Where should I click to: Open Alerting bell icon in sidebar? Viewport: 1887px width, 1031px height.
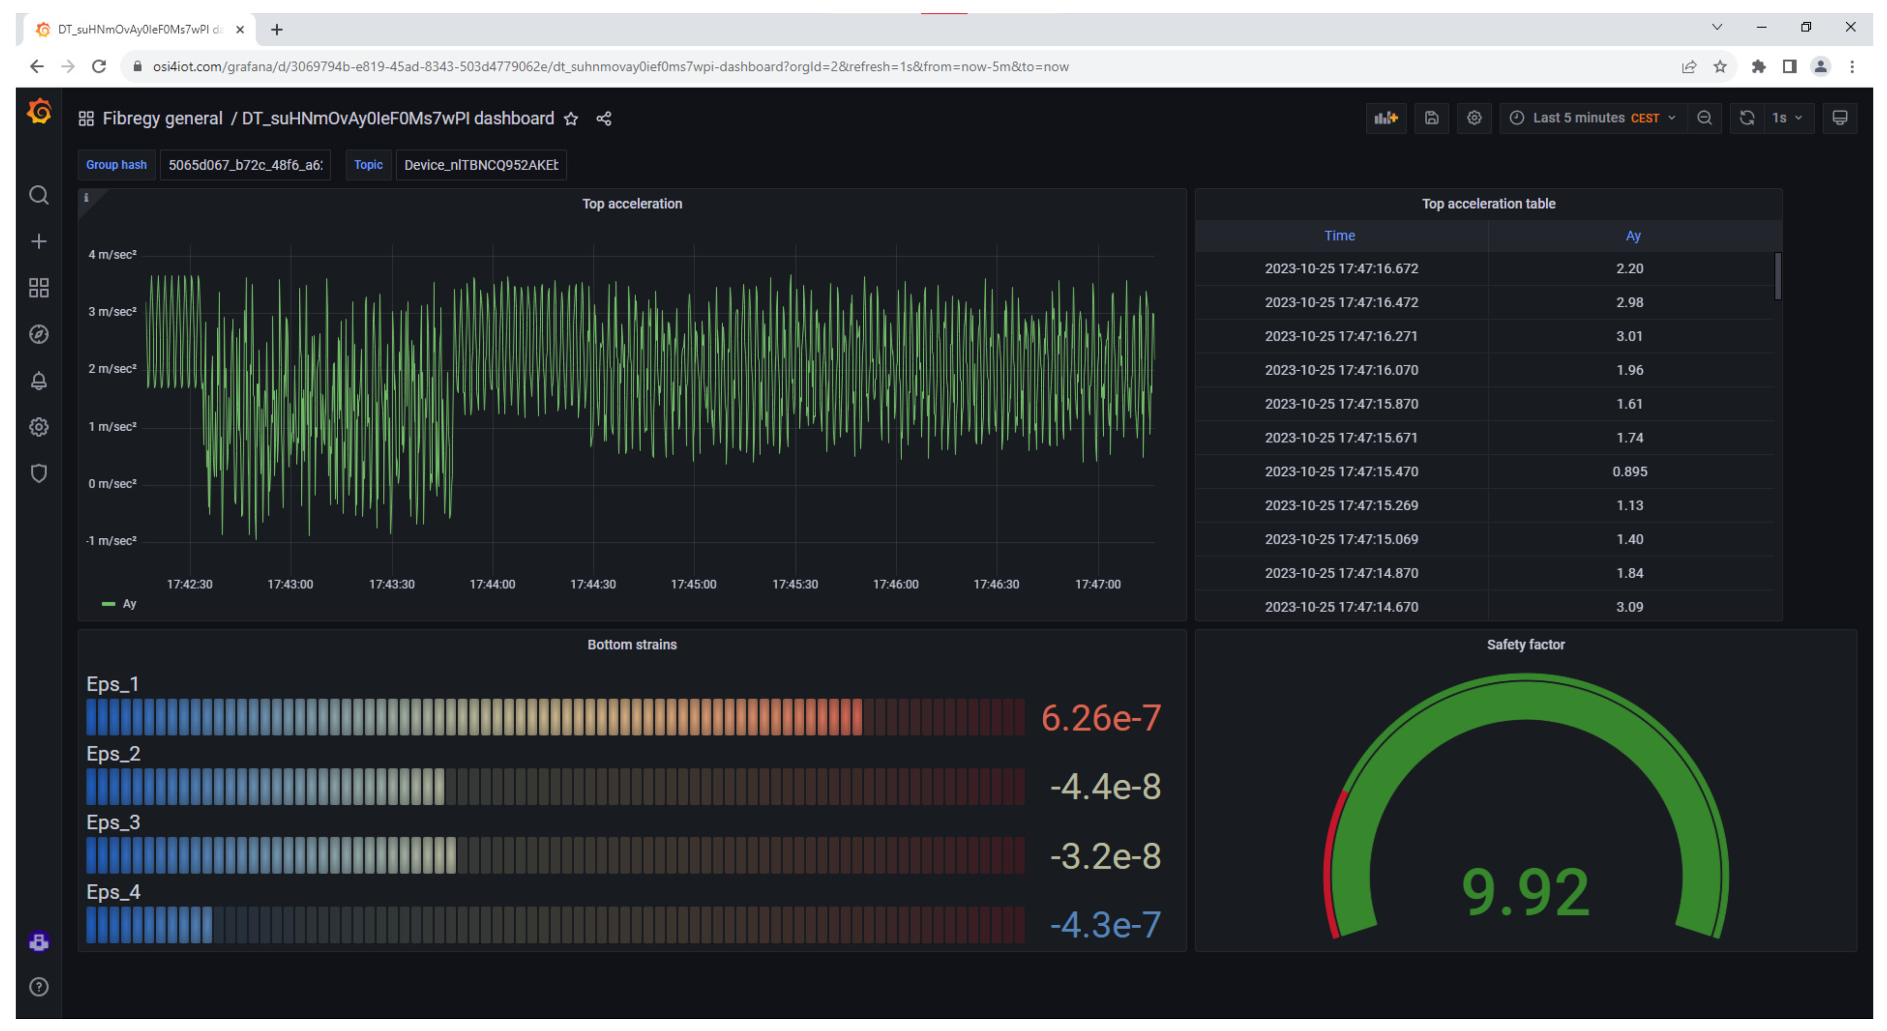click(39, 381)
